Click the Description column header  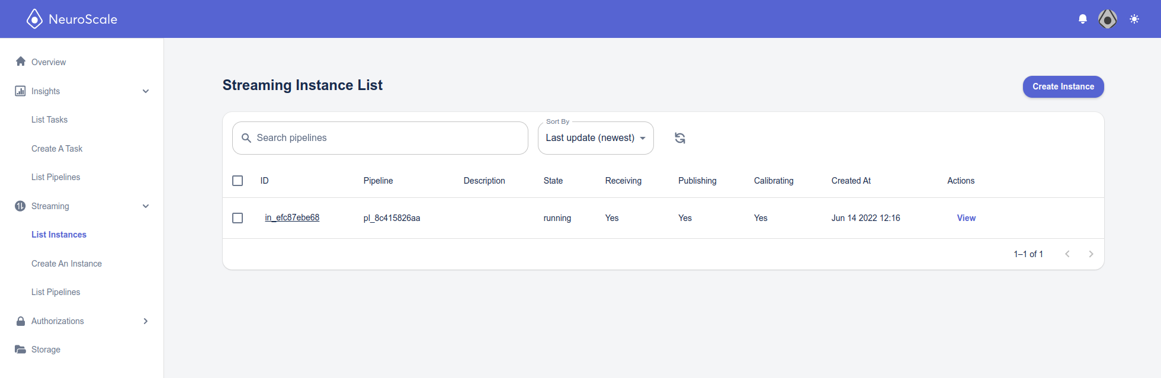coord(484,181)
